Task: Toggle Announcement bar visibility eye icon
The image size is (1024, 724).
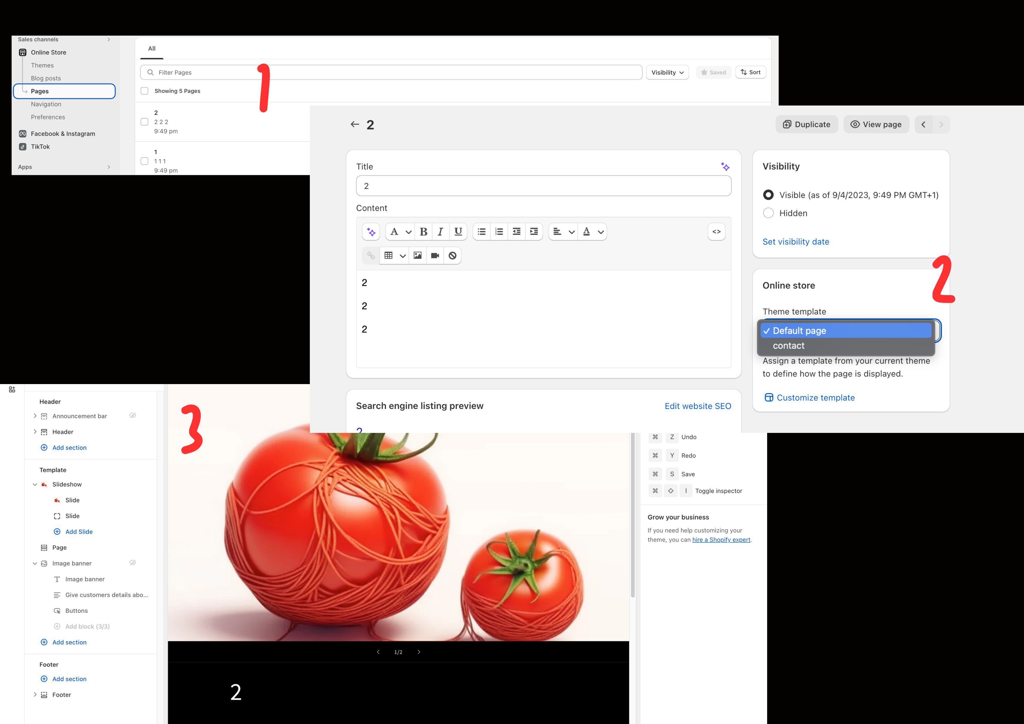Action: [x=133, y=415]
